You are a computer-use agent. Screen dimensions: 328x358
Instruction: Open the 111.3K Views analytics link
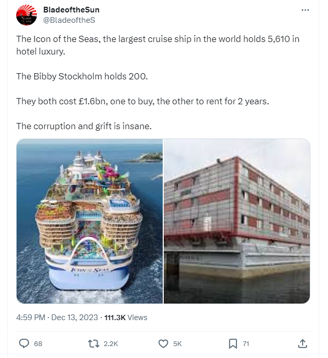[126, 317]
